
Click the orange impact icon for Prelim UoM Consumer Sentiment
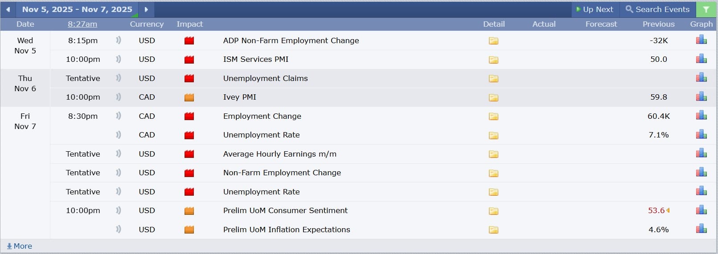(189, 211)
